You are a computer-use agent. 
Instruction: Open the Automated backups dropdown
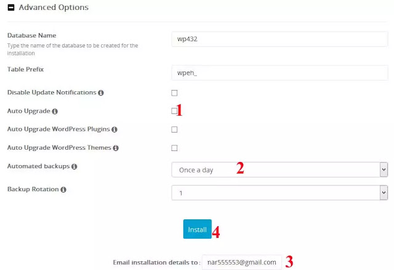point(279,170)
